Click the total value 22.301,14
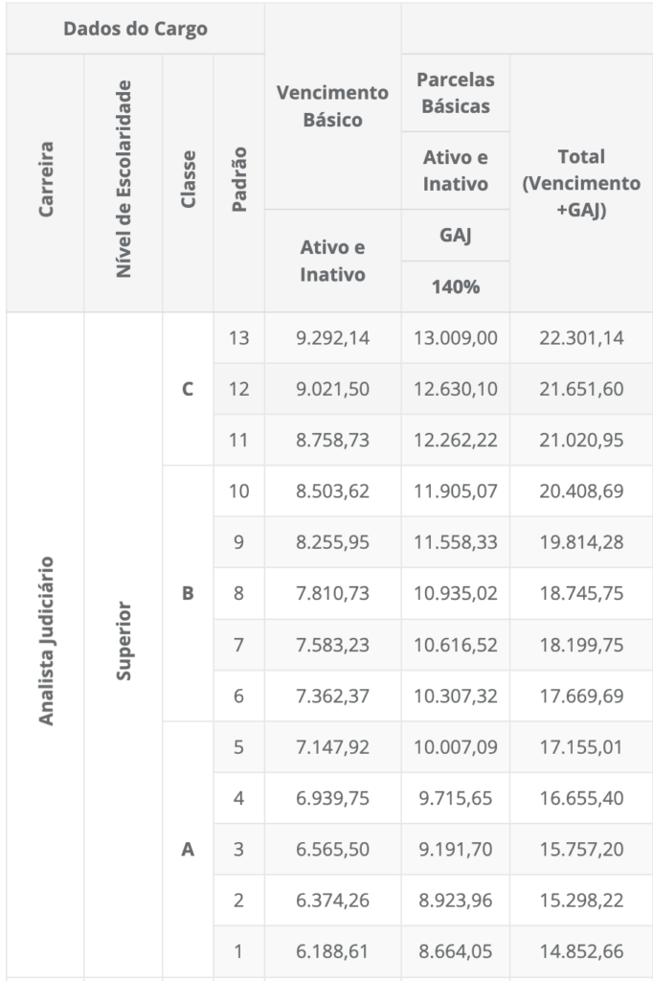 (x=581, y=338)
